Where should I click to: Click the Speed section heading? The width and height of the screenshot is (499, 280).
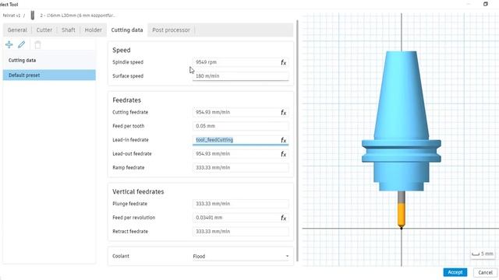click(122, 50)
